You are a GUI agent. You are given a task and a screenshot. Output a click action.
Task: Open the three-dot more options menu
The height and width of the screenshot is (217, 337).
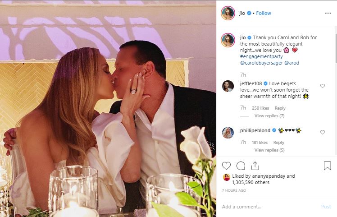pyautogui.click(x=328, y=13)
